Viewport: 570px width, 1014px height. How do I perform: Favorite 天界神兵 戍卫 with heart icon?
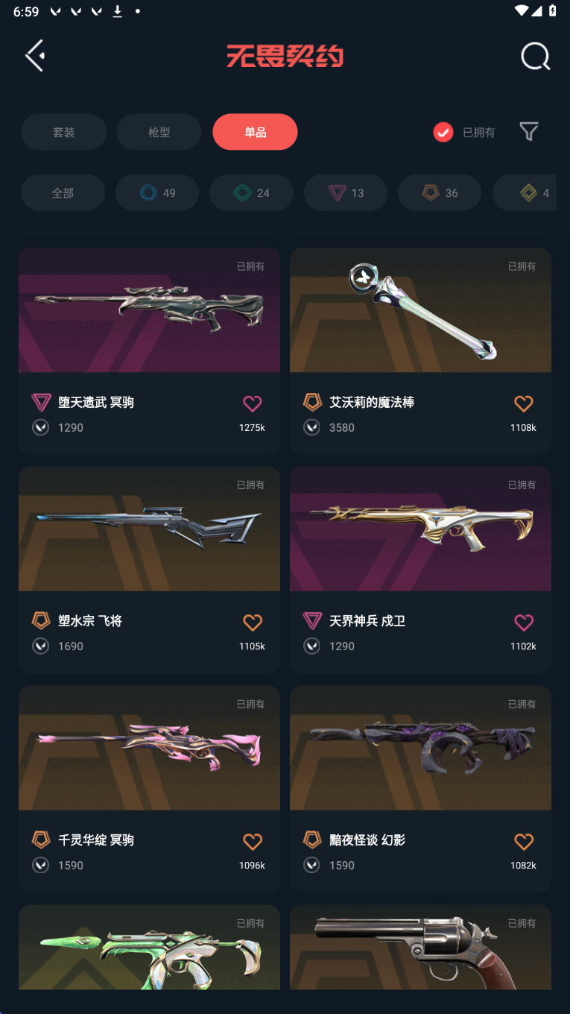pyautogui.click(x=524, y=623)
